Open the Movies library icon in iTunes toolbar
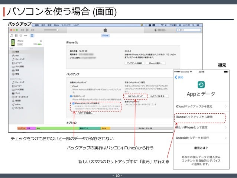 [x=16, y=36]
